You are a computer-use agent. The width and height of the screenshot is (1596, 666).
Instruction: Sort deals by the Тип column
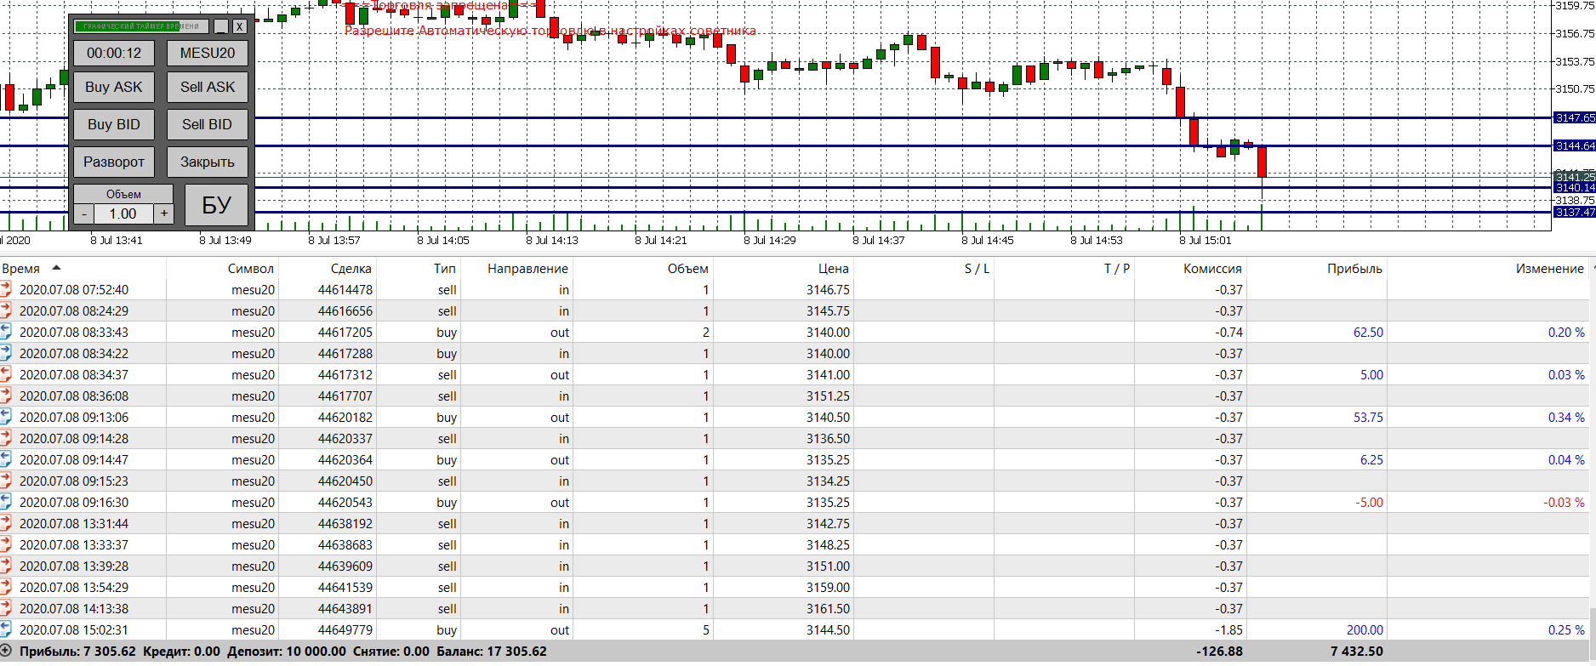[x=445, y=269]
